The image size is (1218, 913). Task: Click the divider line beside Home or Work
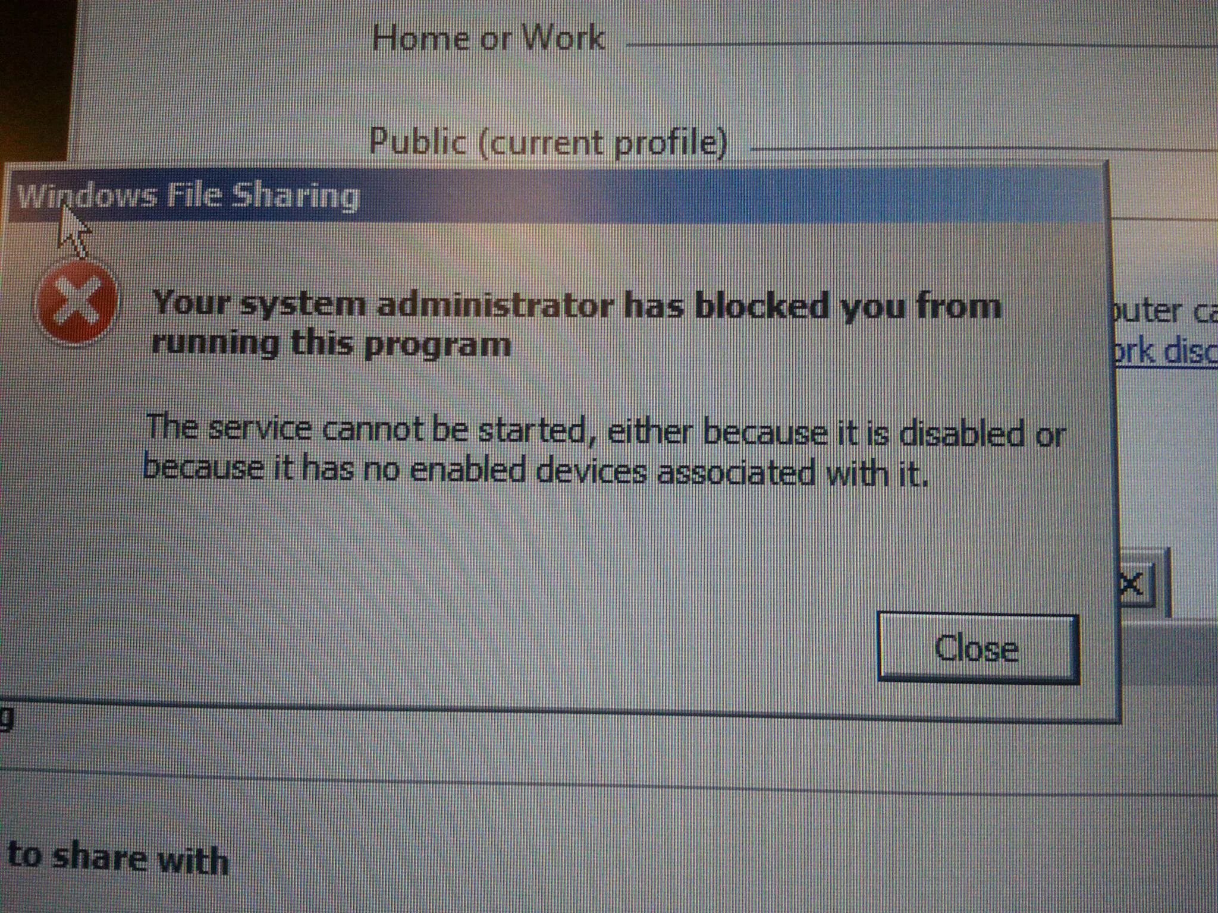pos(922,45)
